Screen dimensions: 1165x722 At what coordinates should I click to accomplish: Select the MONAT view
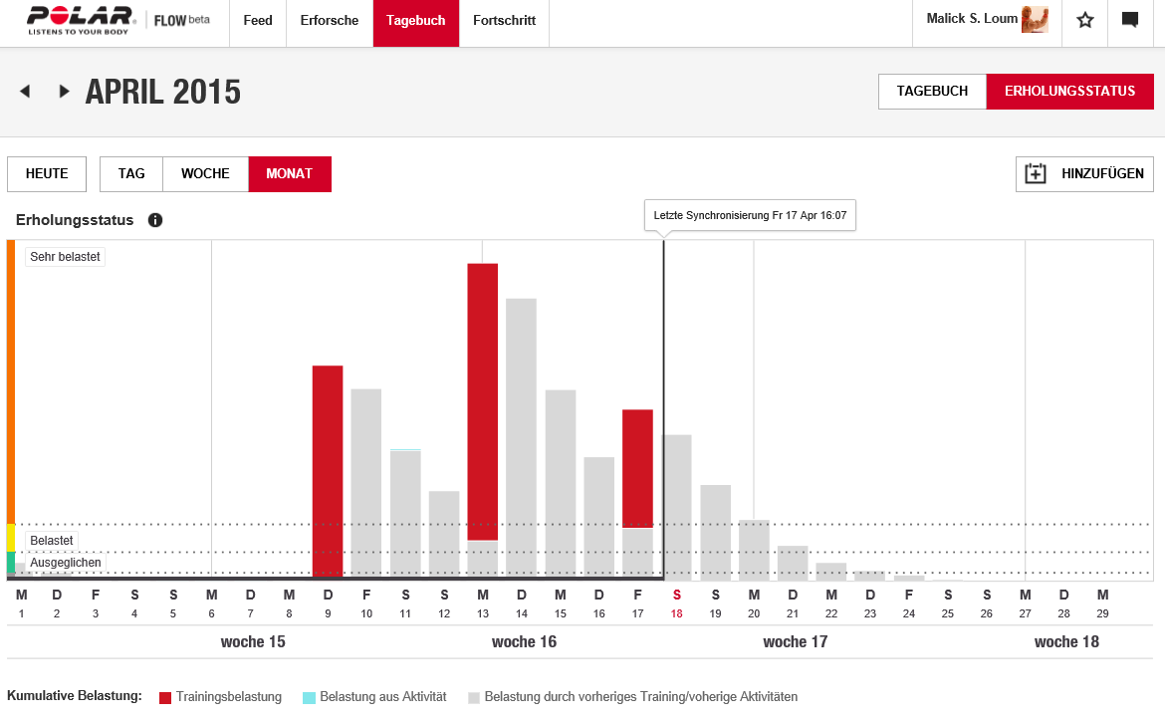point(289,174)
